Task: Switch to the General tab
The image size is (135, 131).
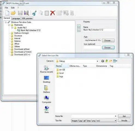Action: pyautogui.click(x=7, y=18)
